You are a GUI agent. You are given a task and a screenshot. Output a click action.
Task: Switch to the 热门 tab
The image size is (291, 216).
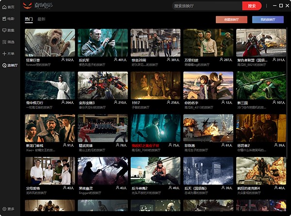pos(29,19)
